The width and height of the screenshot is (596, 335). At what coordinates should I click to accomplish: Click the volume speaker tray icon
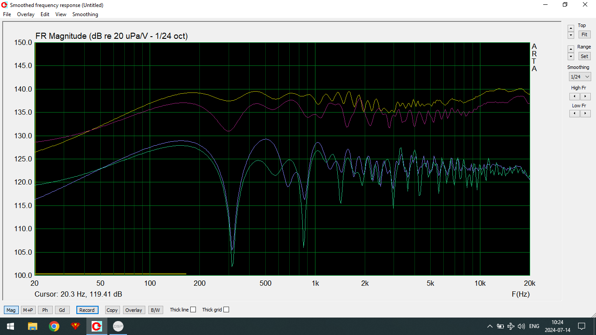(521, 326)
